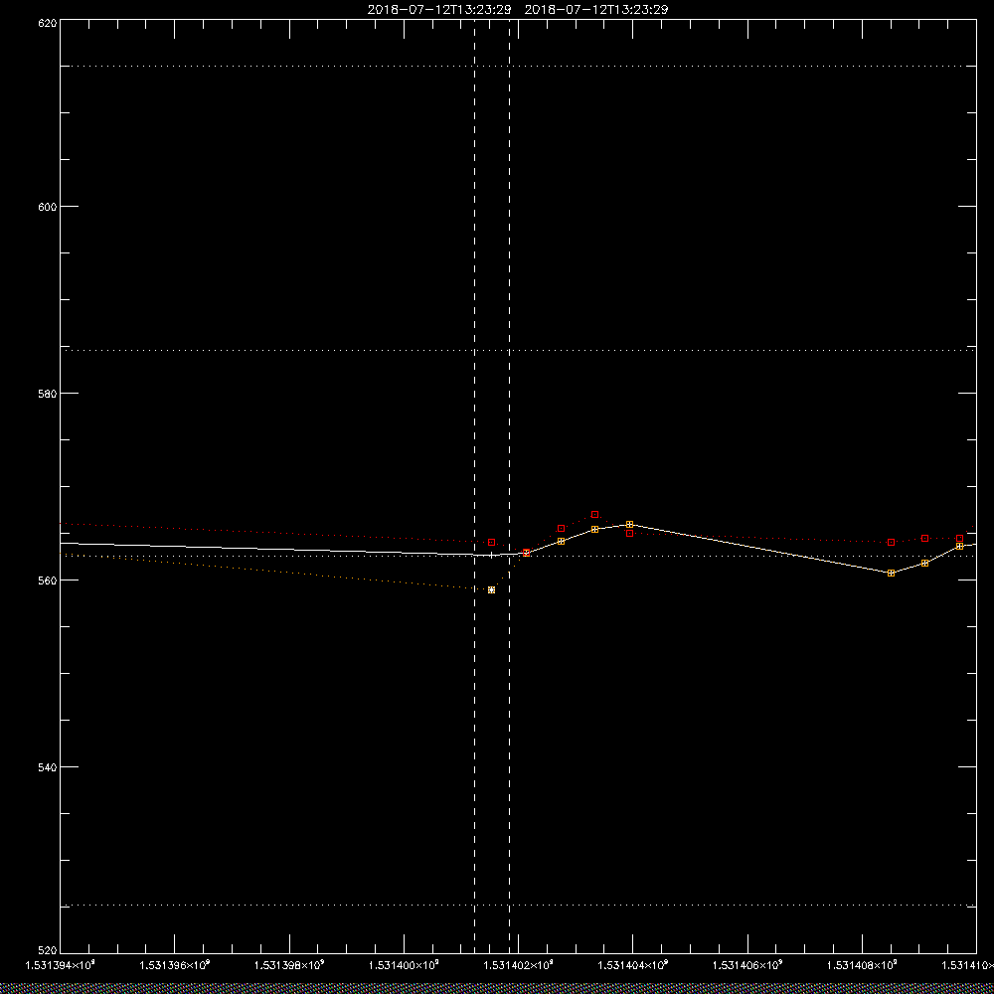
Task: Select the red square just below the orange peak marker
Action: pos(629,533)
